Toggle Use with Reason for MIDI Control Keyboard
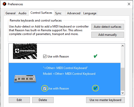The image size is (134, 107). pyautogui.click(x=45, y=88)
